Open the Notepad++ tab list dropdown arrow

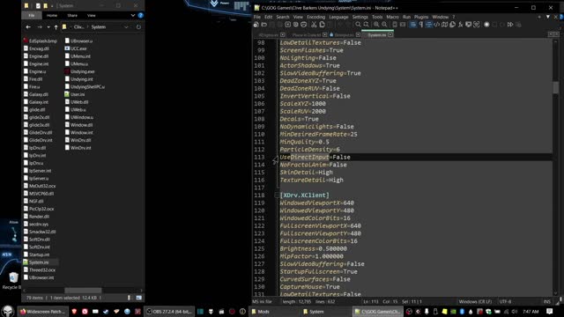548,17
